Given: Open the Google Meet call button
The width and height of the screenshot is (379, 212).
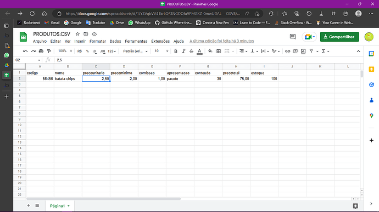Looking at the screenshot, I should tap(309, 37).
